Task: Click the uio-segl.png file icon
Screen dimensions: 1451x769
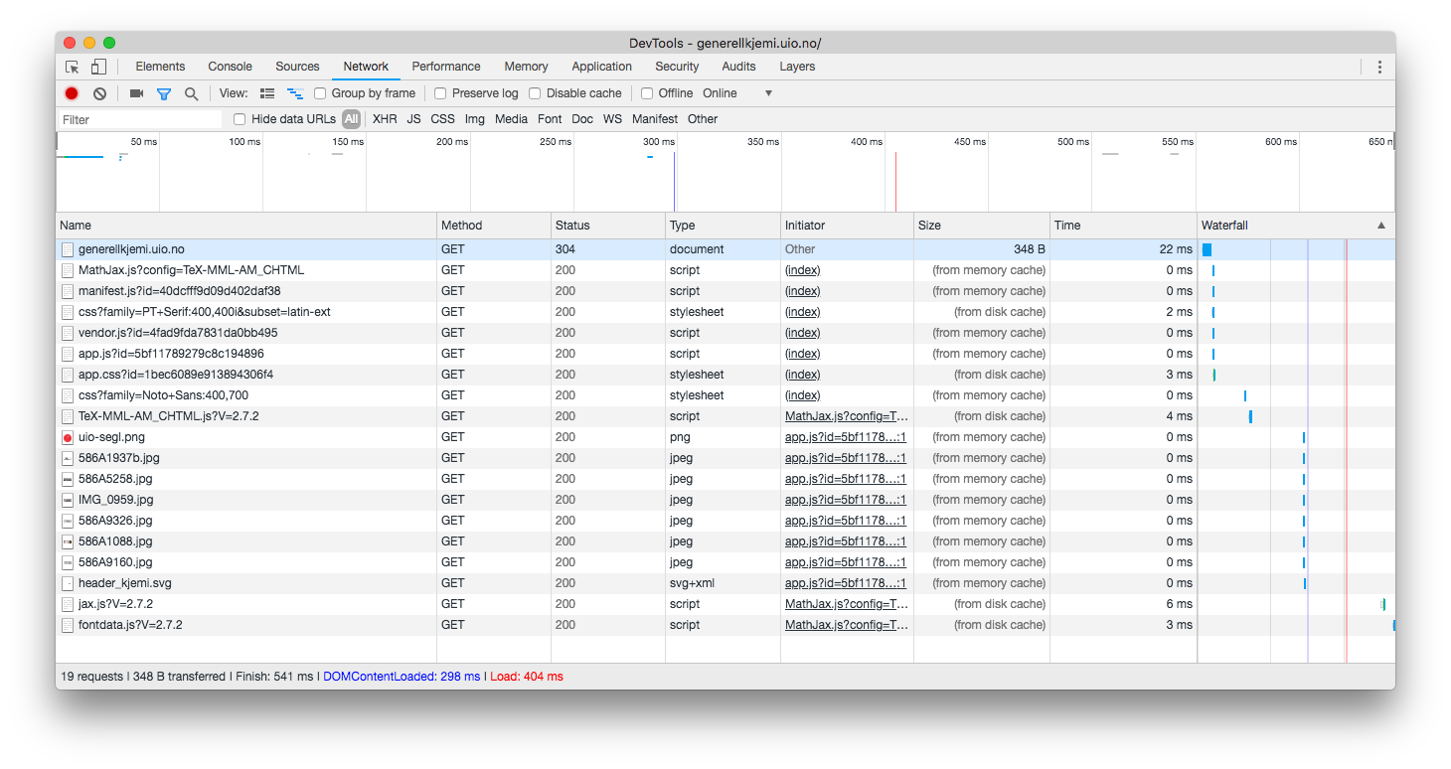Action: 68,437
